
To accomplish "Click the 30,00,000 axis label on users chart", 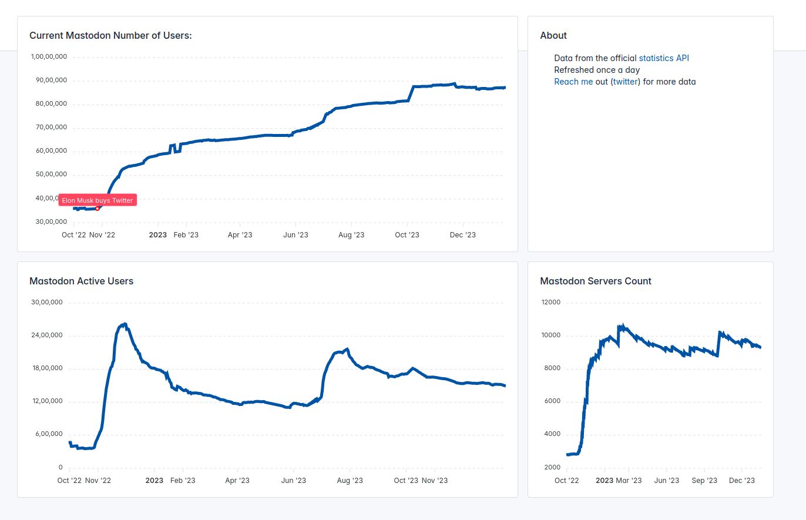I will (51, 222).
